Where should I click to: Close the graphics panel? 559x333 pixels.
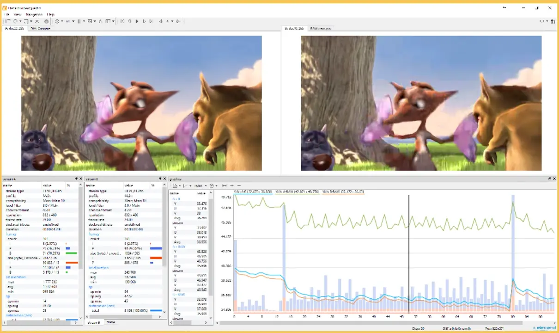[554, 179]
